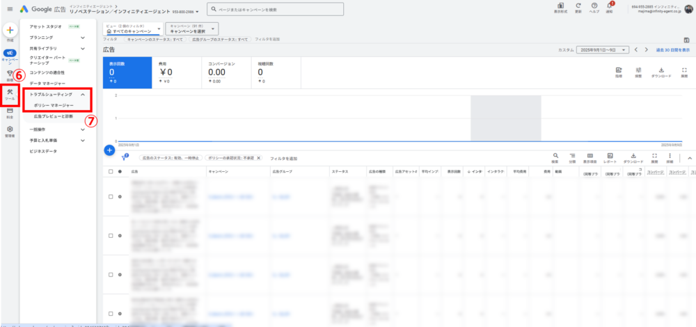Click the 更新 refresh icon in header

(x=578, y=6)
